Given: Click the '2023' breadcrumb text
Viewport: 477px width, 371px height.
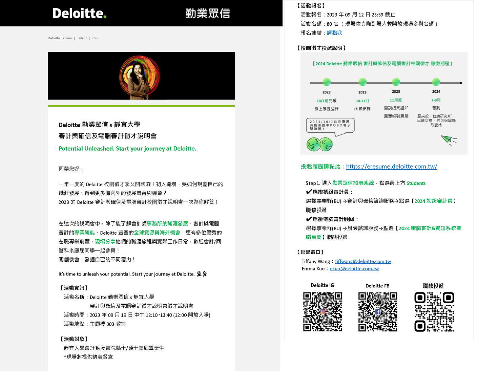Looking at the screenshot, I should (x=96, y=38).
